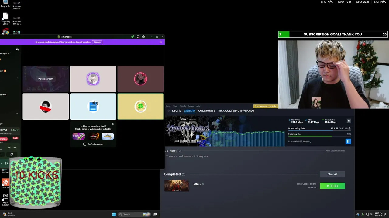Click the lower plus icon in Discord channel list
The height and width of the screenshot is (218, 389).
17,114
